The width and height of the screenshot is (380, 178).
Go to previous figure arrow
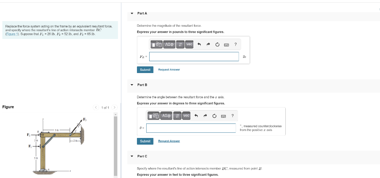click(96, 107)
